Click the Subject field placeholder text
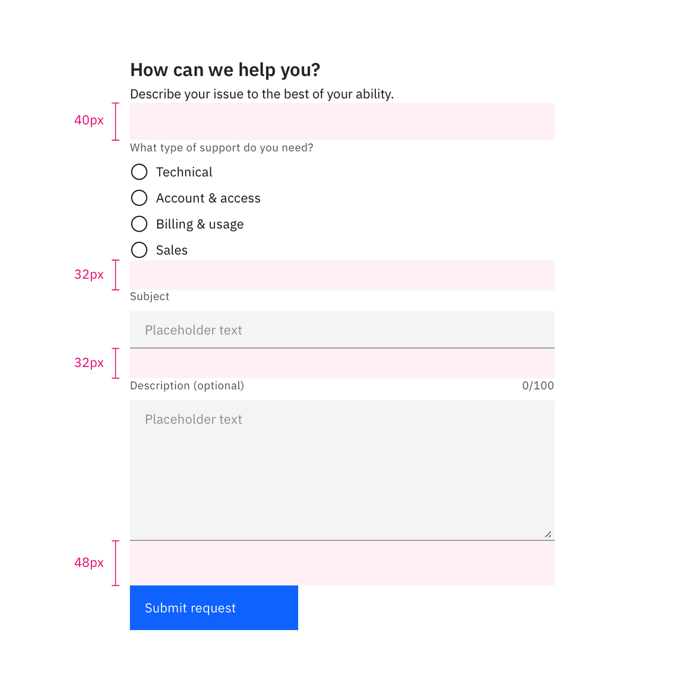This screenshot has height=699, width=684. click(x=194, y=330)
